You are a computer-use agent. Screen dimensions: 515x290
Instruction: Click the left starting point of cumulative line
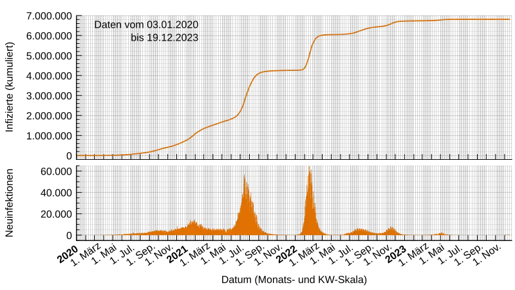pos(80,155)
